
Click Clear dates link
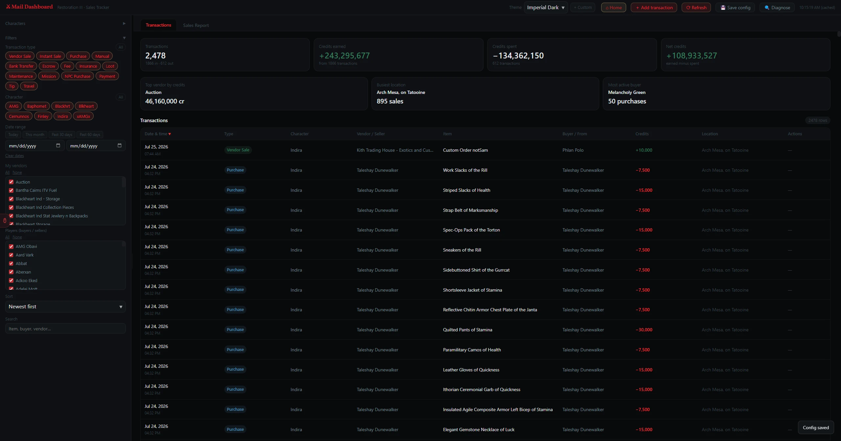tap(14, 156)
